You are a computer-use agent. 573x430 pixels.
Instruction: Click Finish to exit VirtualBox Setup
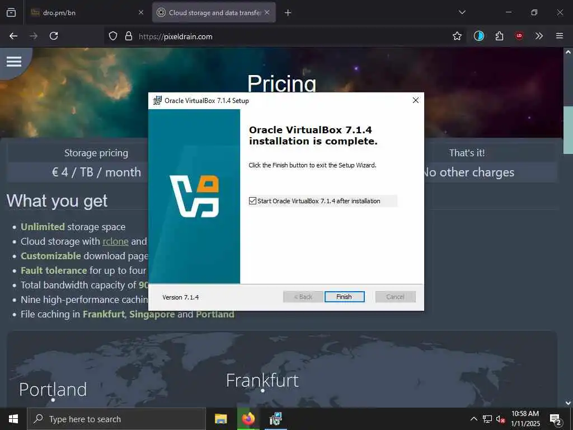344,297
